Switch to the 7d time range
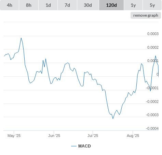Image resolution: width=162 pixels, height=155 pixels. pos(67,5)
